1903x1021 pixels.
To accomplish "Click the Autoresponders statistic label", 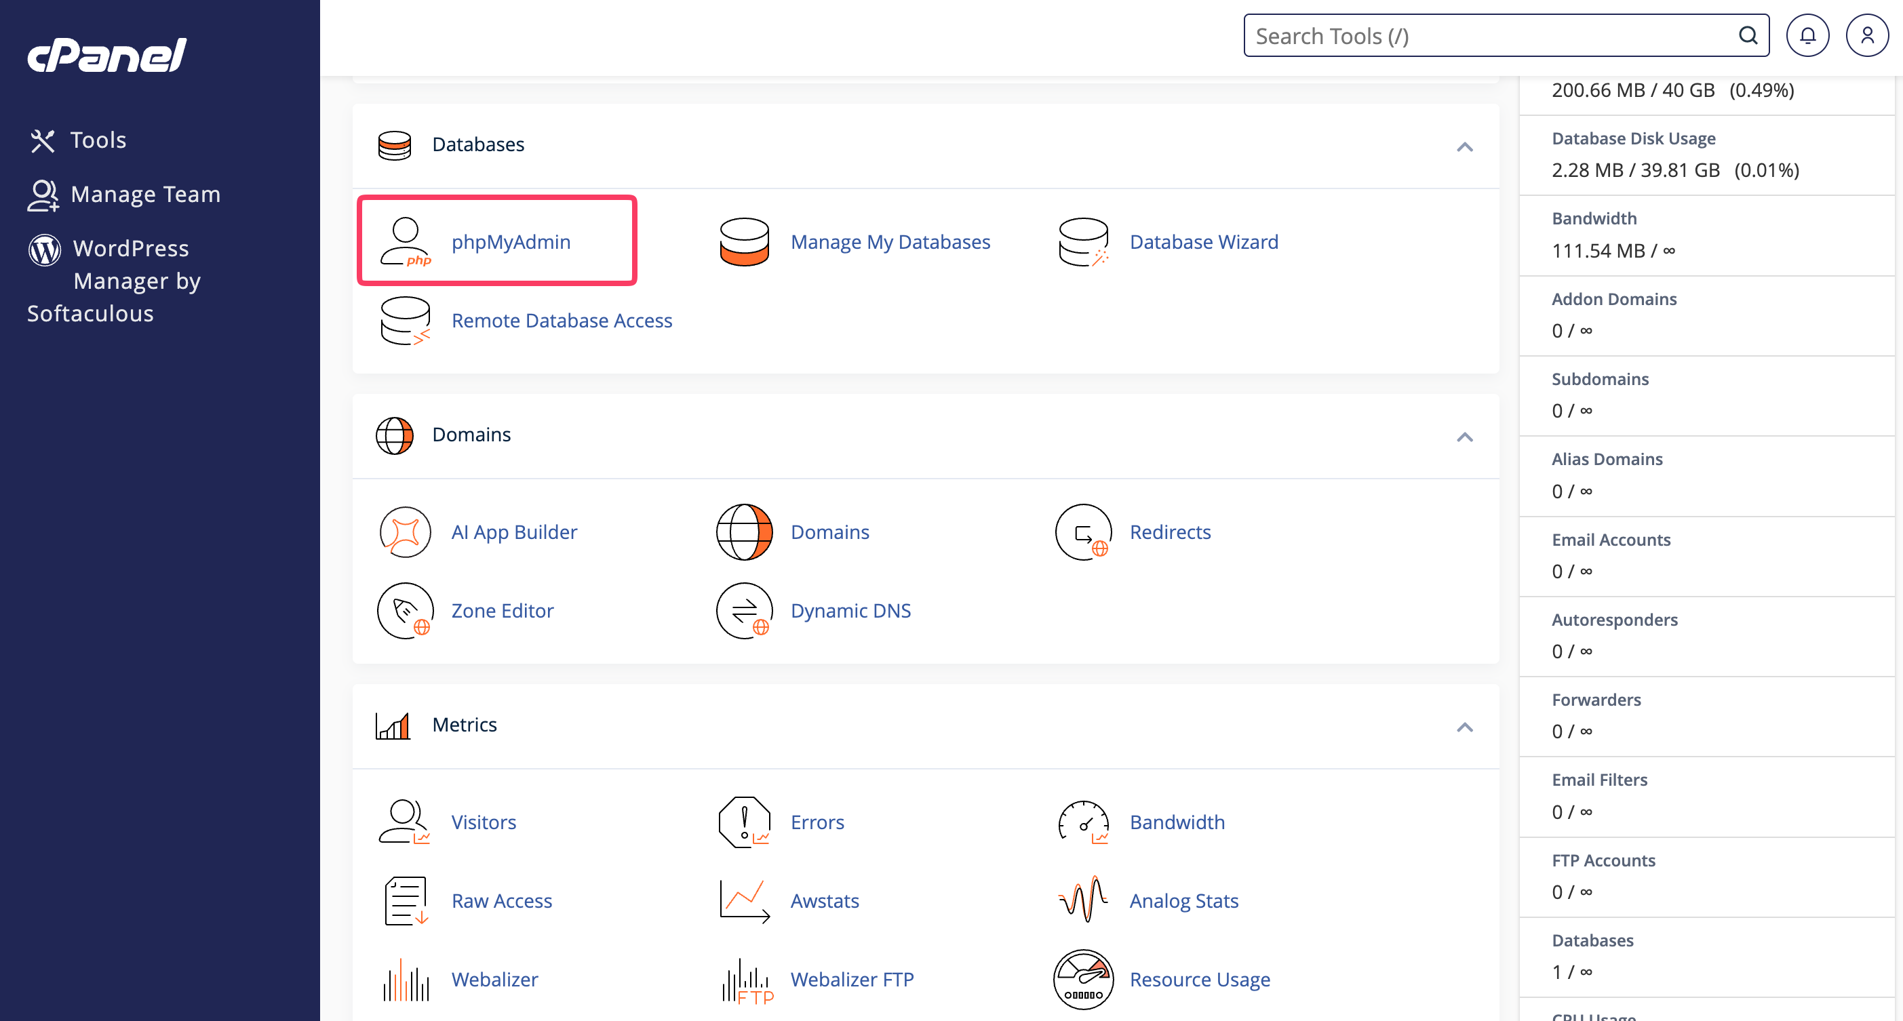I will pos(1615,620).
